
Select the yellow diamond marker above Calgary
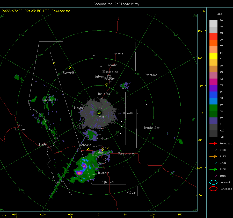tap(102, 149)
